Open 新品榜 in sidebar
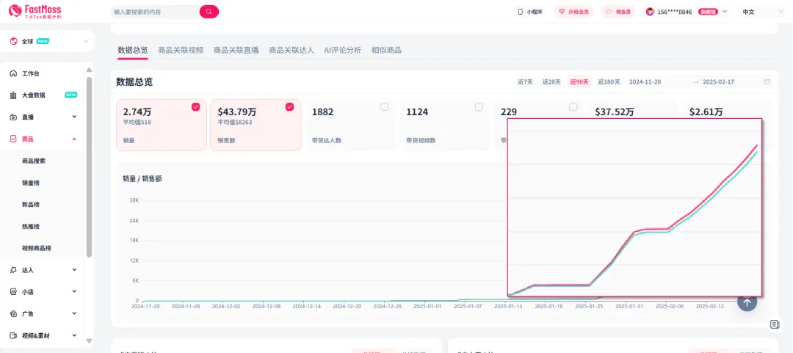Image resolution: width=793 pixels, height=353 pixels. pos(31,204)
